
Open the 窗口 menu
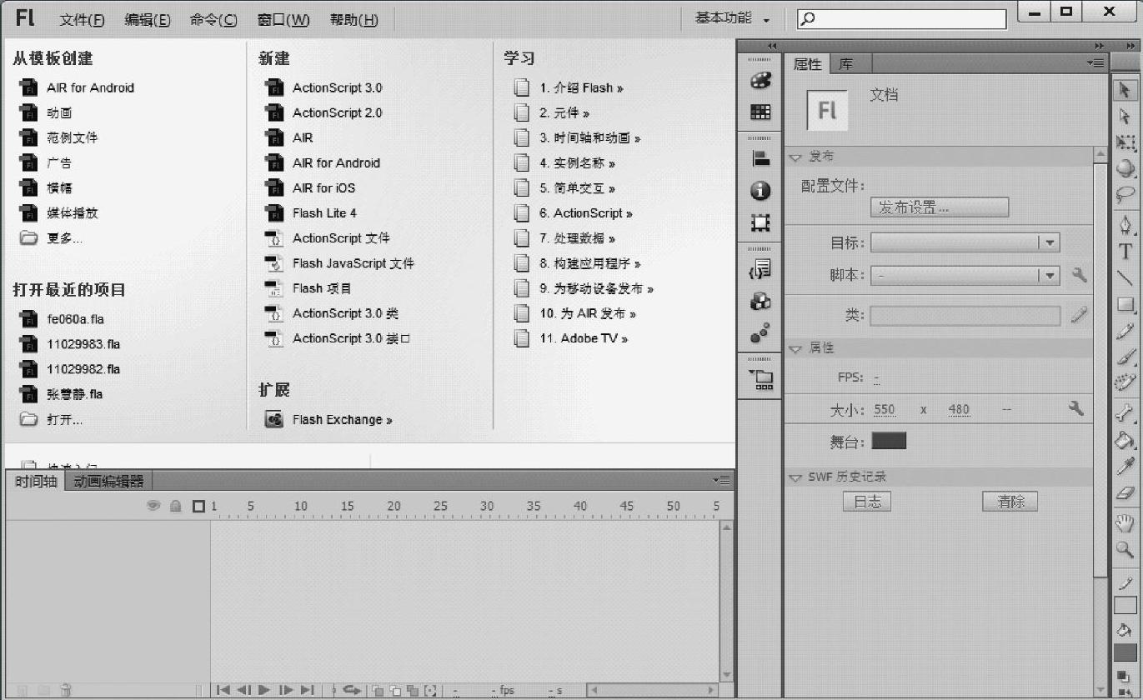283,20
